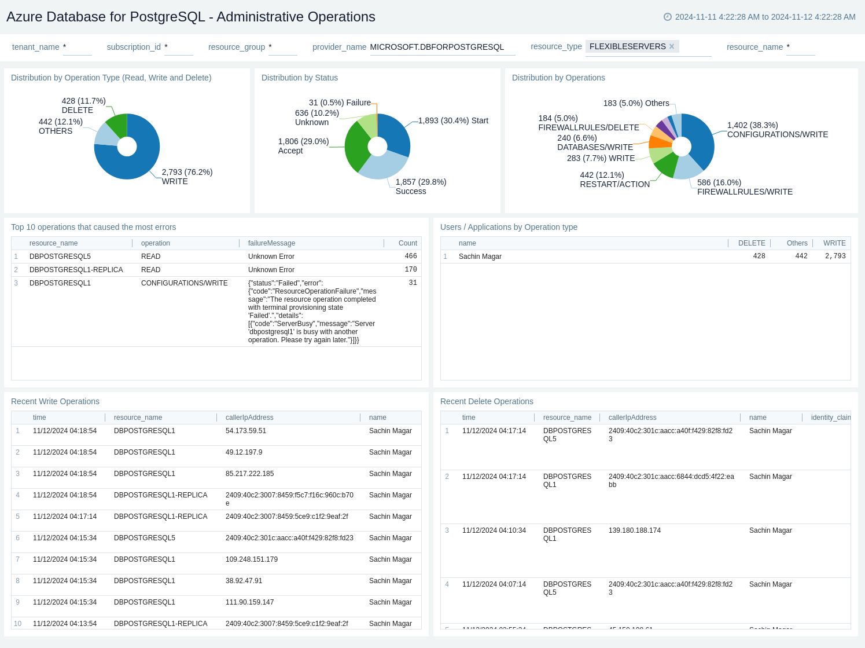Screen dimensions: 865x648
Task: Click DBPOSTGRESQL1-REPLICA in errors table
Action: (x=76, y=270)
